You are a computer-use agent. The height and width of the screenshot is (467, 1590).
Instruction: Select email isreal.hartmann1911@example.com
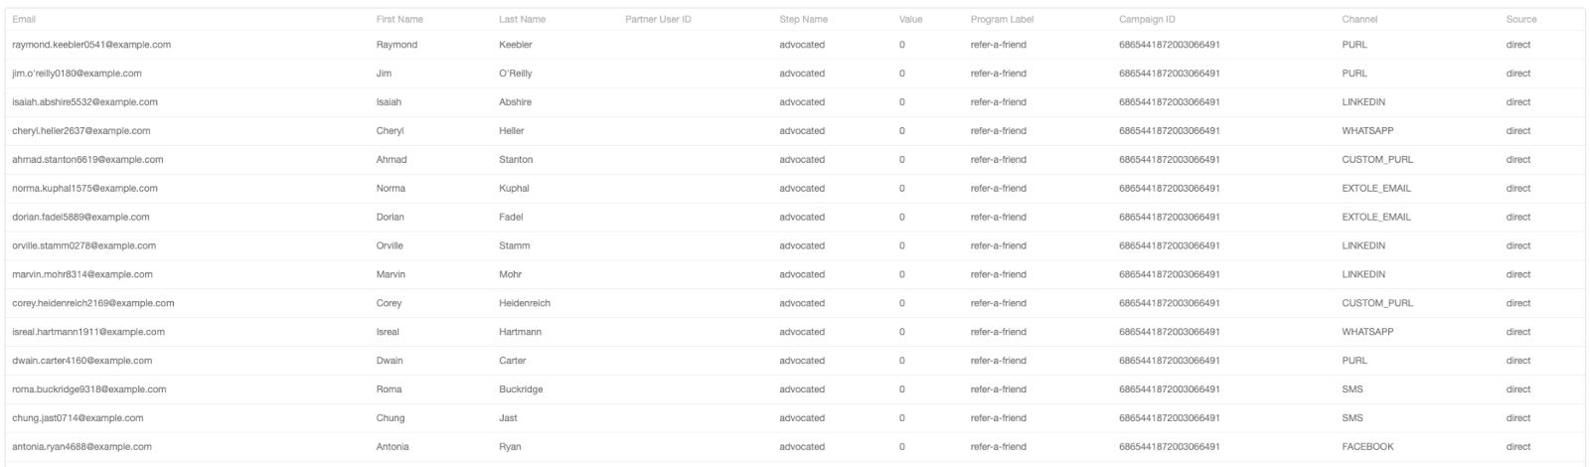(88, 333)
